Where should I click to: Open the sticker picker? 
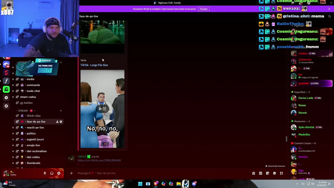click(267, 173)
